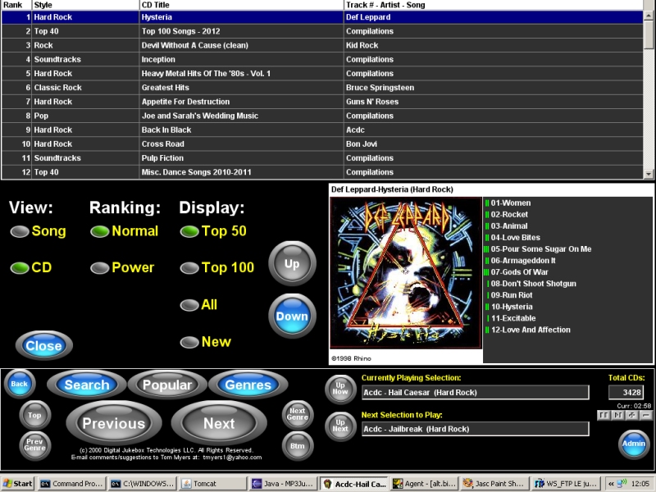Select Heavy Metal Hits Of The '80s row

click(x=322, y=74)
